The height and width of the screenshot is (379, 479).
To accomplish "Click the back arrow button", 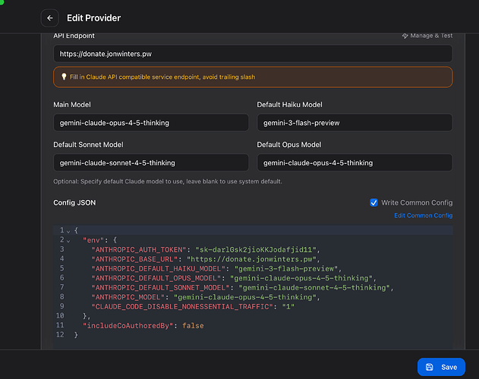I will point(50,17).
